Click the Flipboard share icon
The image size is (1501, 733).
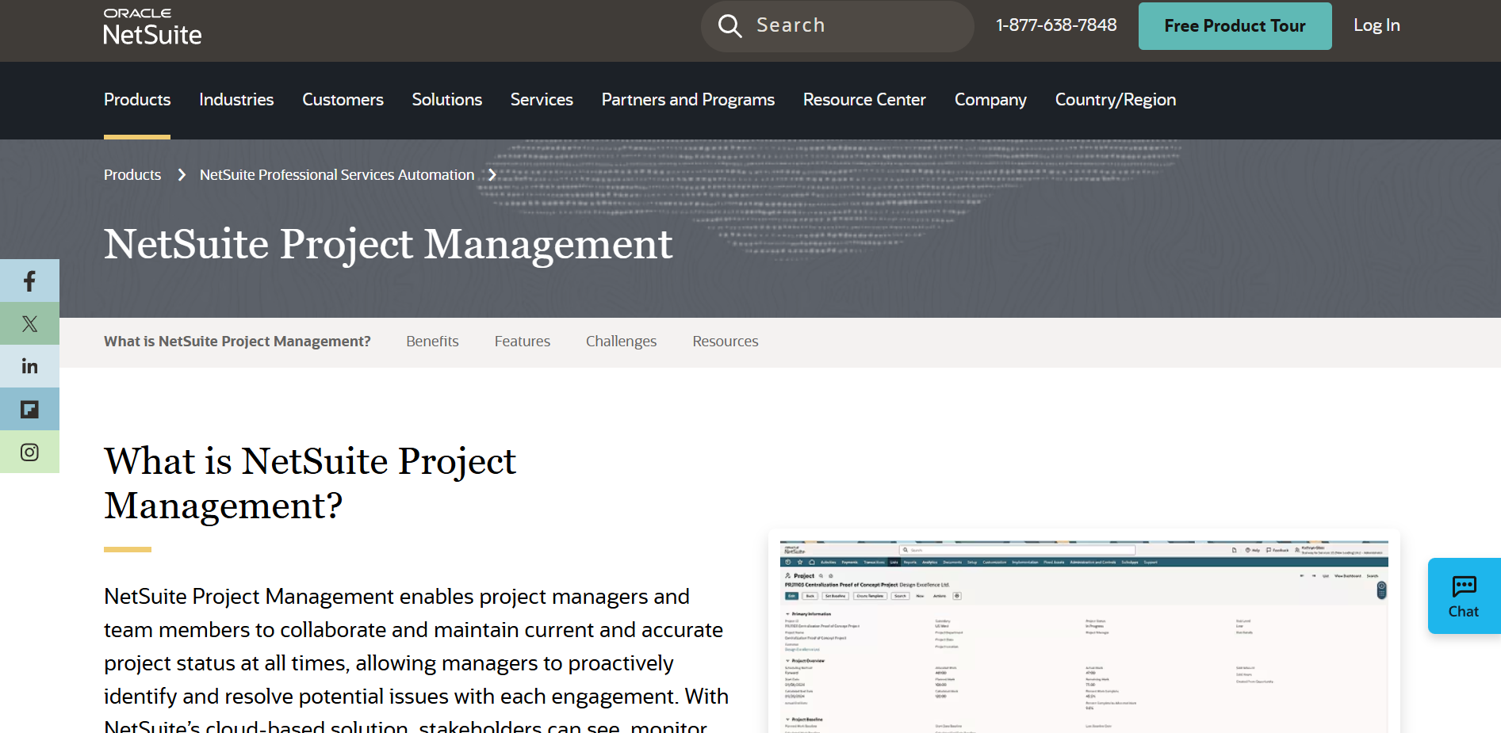(29, 408)
